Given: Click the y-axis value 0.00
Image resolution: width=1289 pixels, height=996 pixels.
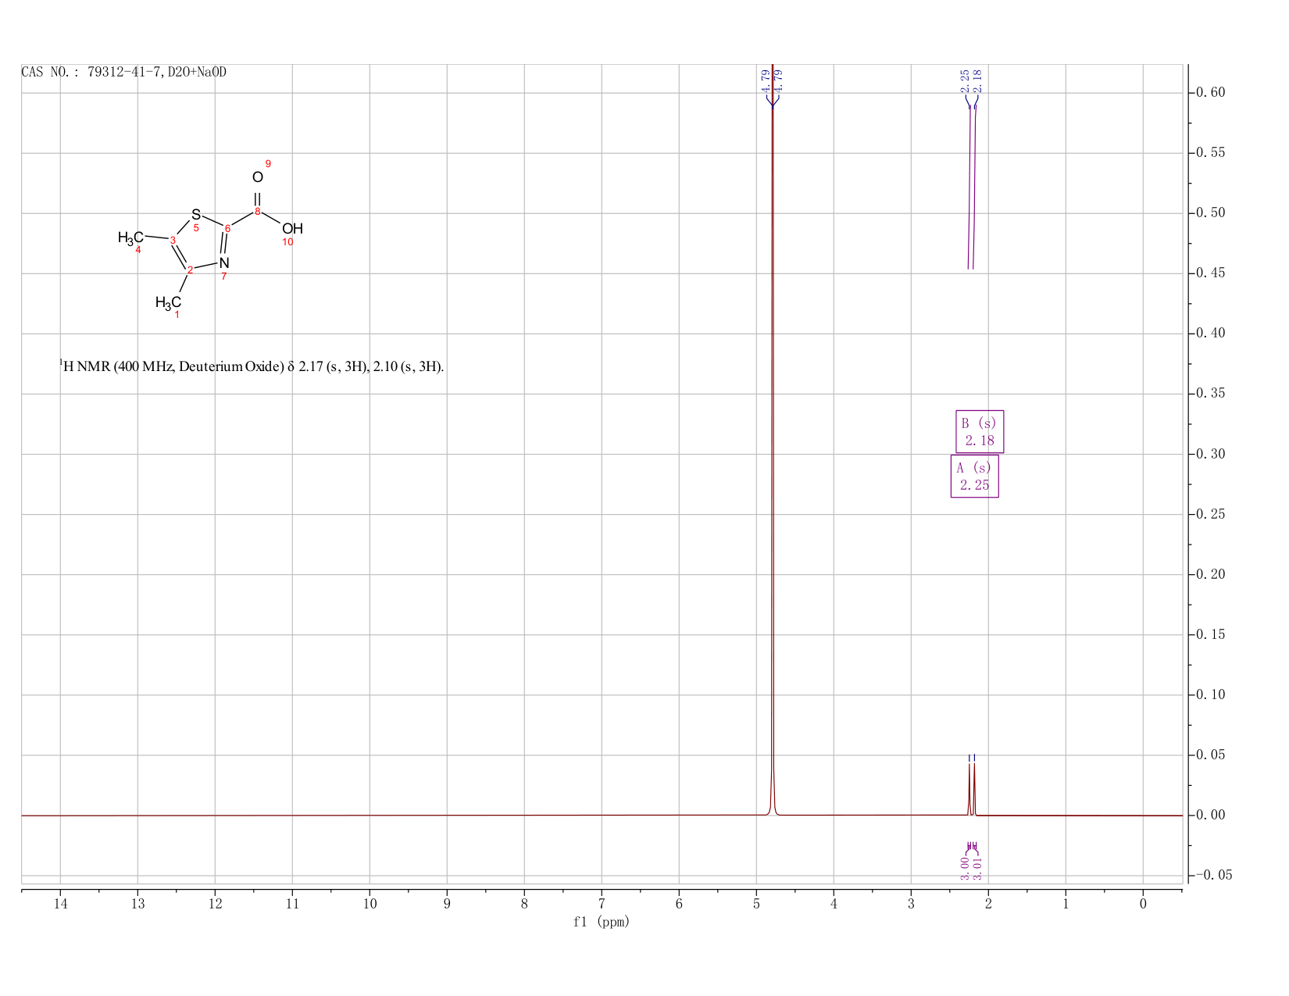Looking at the screenshot, I should [1210, 816].
